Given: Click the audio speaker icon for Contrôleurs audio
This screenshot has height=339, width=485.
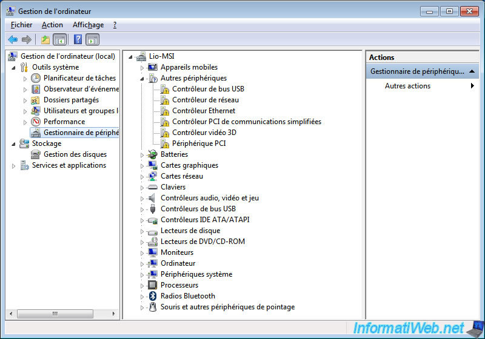Looking at the screenshot, I should pos(152,198).
